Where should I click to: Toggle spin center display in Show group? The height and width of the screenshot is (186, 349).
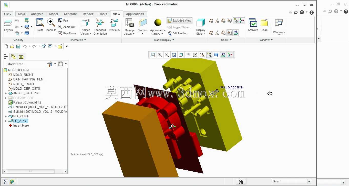242,20
